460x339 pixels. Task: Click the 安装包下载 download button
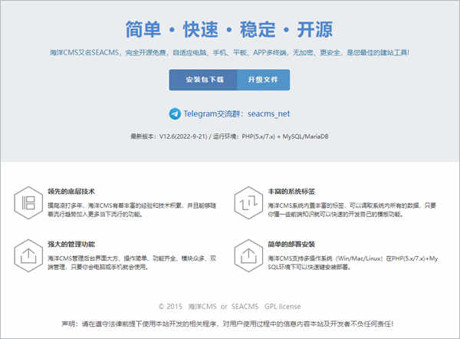(x=203, y=80)
